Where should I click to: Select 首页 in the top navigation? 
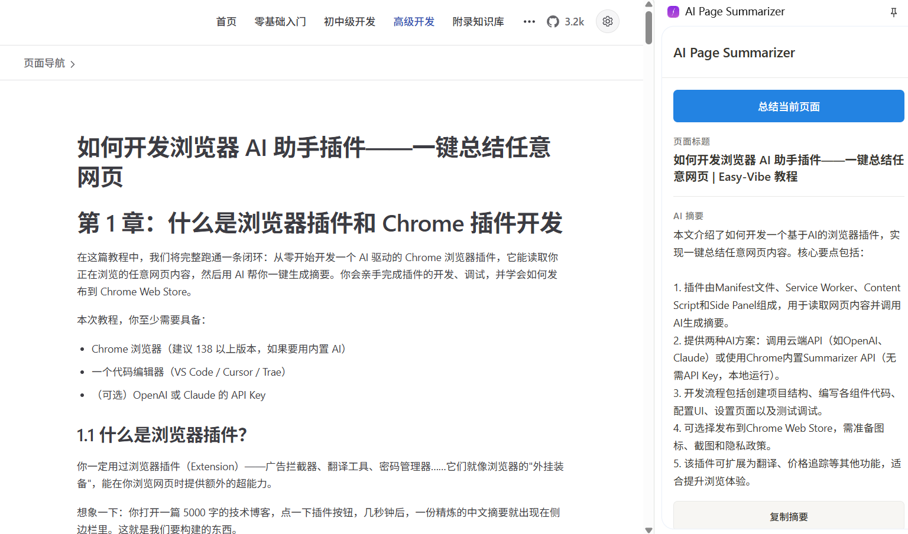pyautogui.click(x=226, y=21)
